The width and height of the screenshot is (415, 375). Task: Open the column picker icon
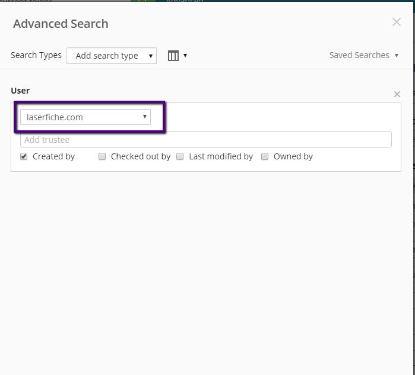173,56
